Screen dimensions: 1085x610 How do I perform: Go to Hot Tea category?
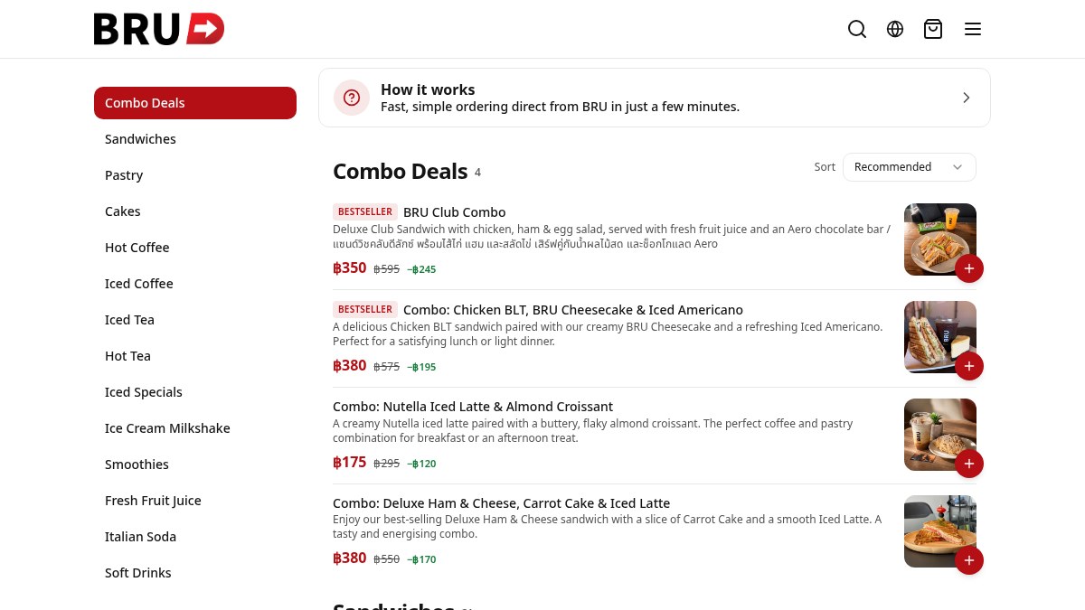click(195, 356)
